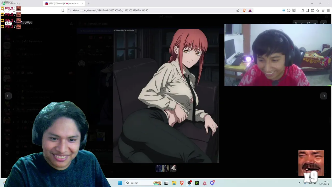
Task: Open more options in viewer toolbar
Action: coord(315,23)
